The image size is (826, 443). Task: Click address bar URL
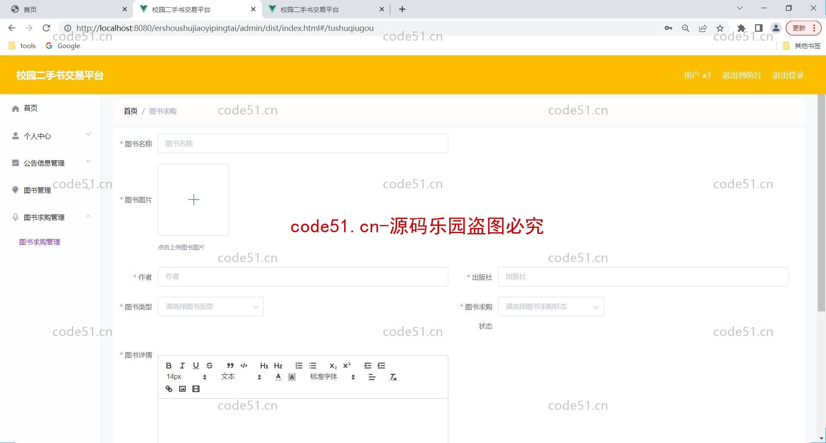coord(225,28)
